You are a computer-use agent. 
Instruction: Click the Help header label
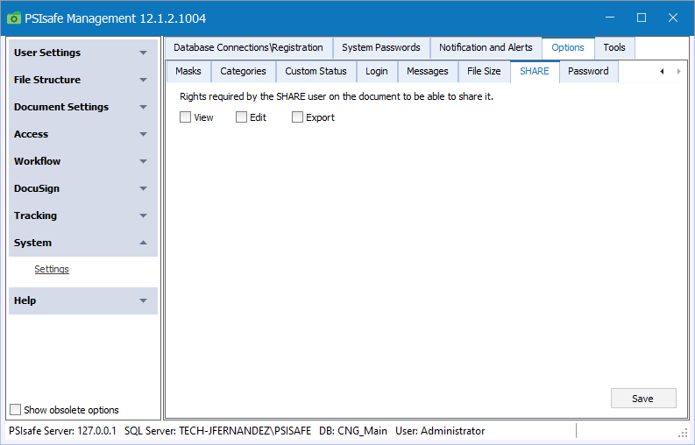click(x=25, y=300)
